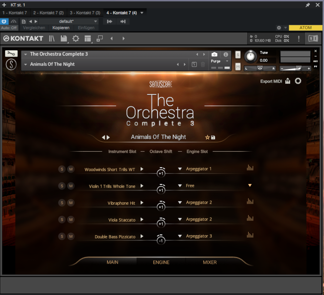Switch to the 2 - Kontakt 7 (2) tab

[x=49, y=13]
